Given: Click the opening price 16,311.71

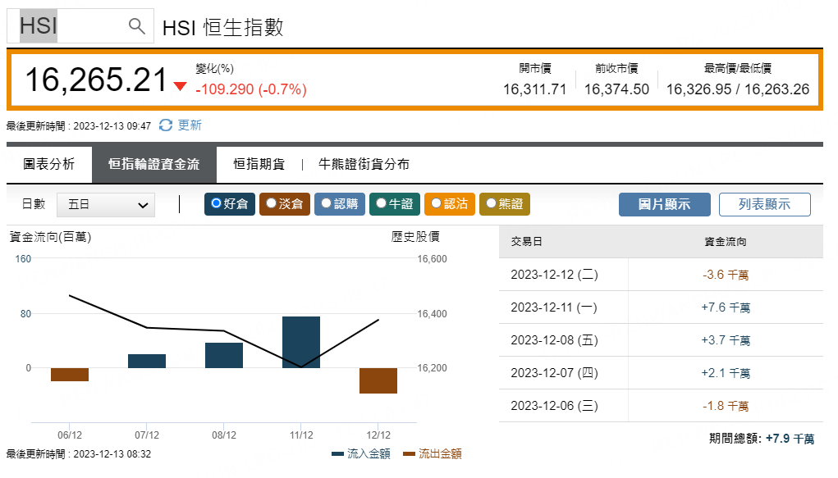Looking at the screenshot, I should 534,89.
